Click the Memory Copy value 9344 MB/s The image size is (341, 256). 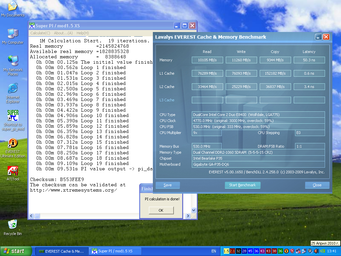point(275,60)
